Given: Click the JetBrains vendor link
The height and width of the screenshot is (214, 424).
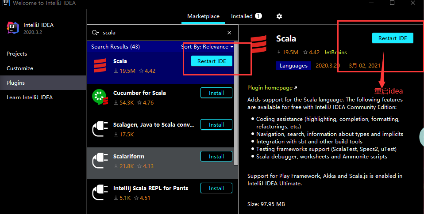Looking at the screenshot, I should [335, 53].
